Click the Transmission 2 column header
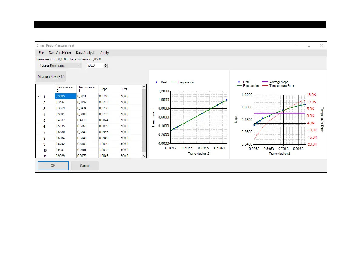 [x=65, y=89]
